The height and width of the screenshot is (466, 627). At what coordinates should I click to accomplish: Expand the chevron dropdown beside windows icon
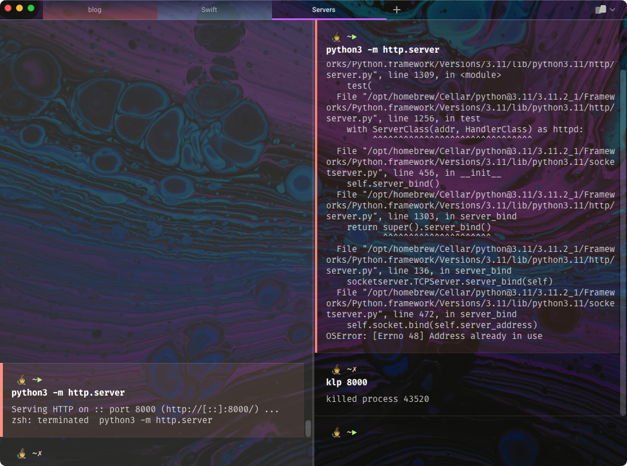[613, 10]
